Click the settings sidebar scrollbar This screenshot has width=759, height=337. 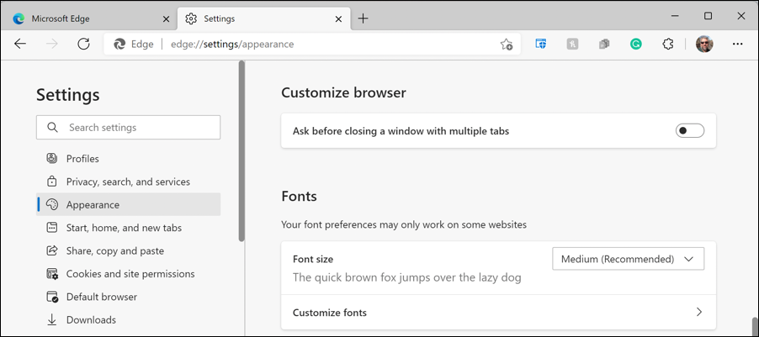tap(242, 152)
